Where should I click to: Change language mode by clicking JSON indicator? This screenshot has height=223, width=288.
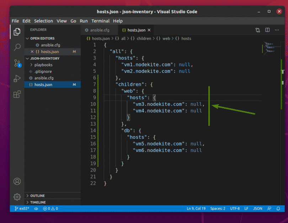pos(257,208)
